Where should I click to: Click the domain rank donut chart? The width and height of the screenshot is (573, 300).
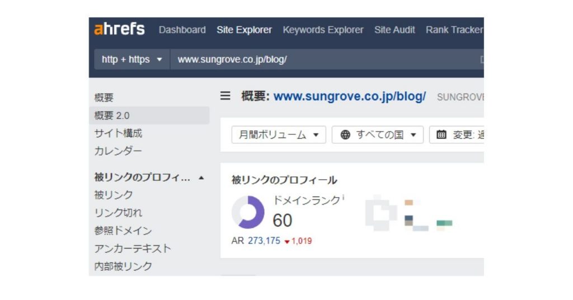(248, 212)
